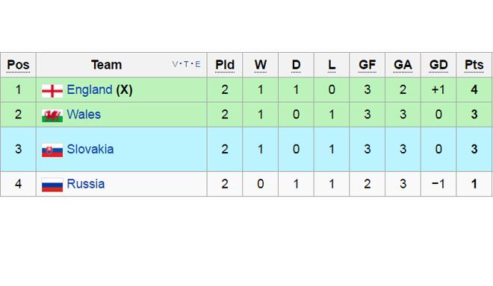Open the Slovakia team link
The image size is (493, 286).
[90, 149]
